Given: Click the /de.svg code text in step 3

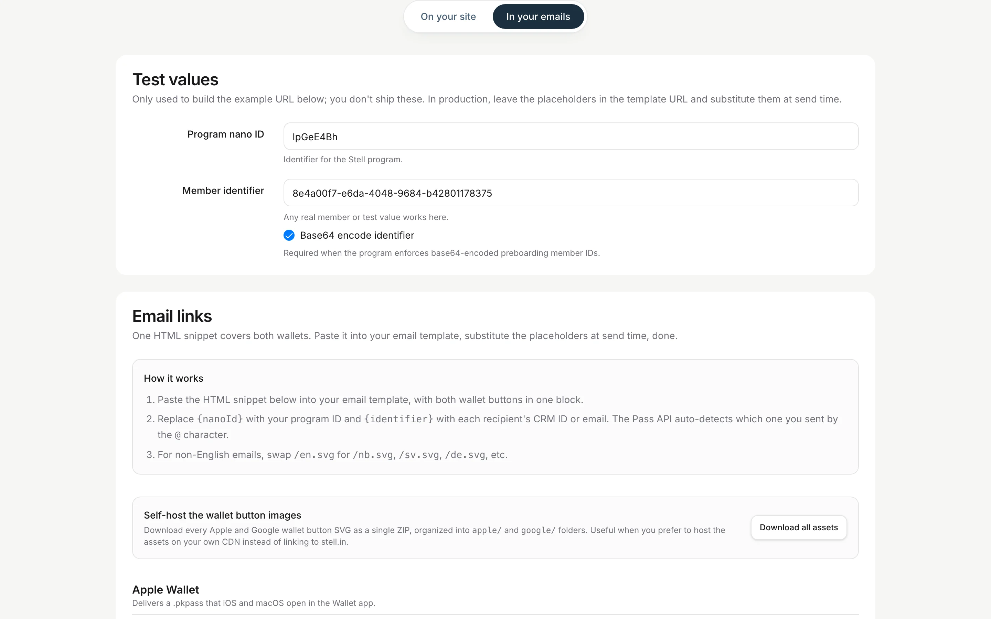Looking at the screenshot, I should (465, 455).
